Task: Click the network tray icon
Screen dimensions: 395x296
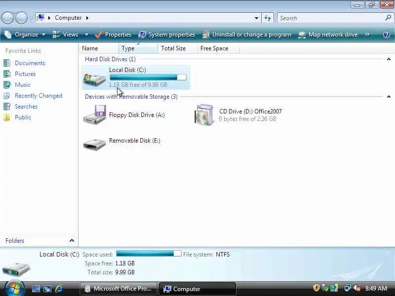Action: [348, 288]
